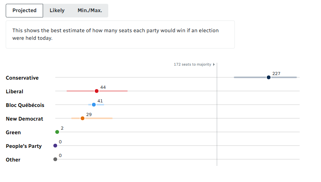Switch to the Projected tab
This screenshot has width=321, height=182.
click(24, 11)
